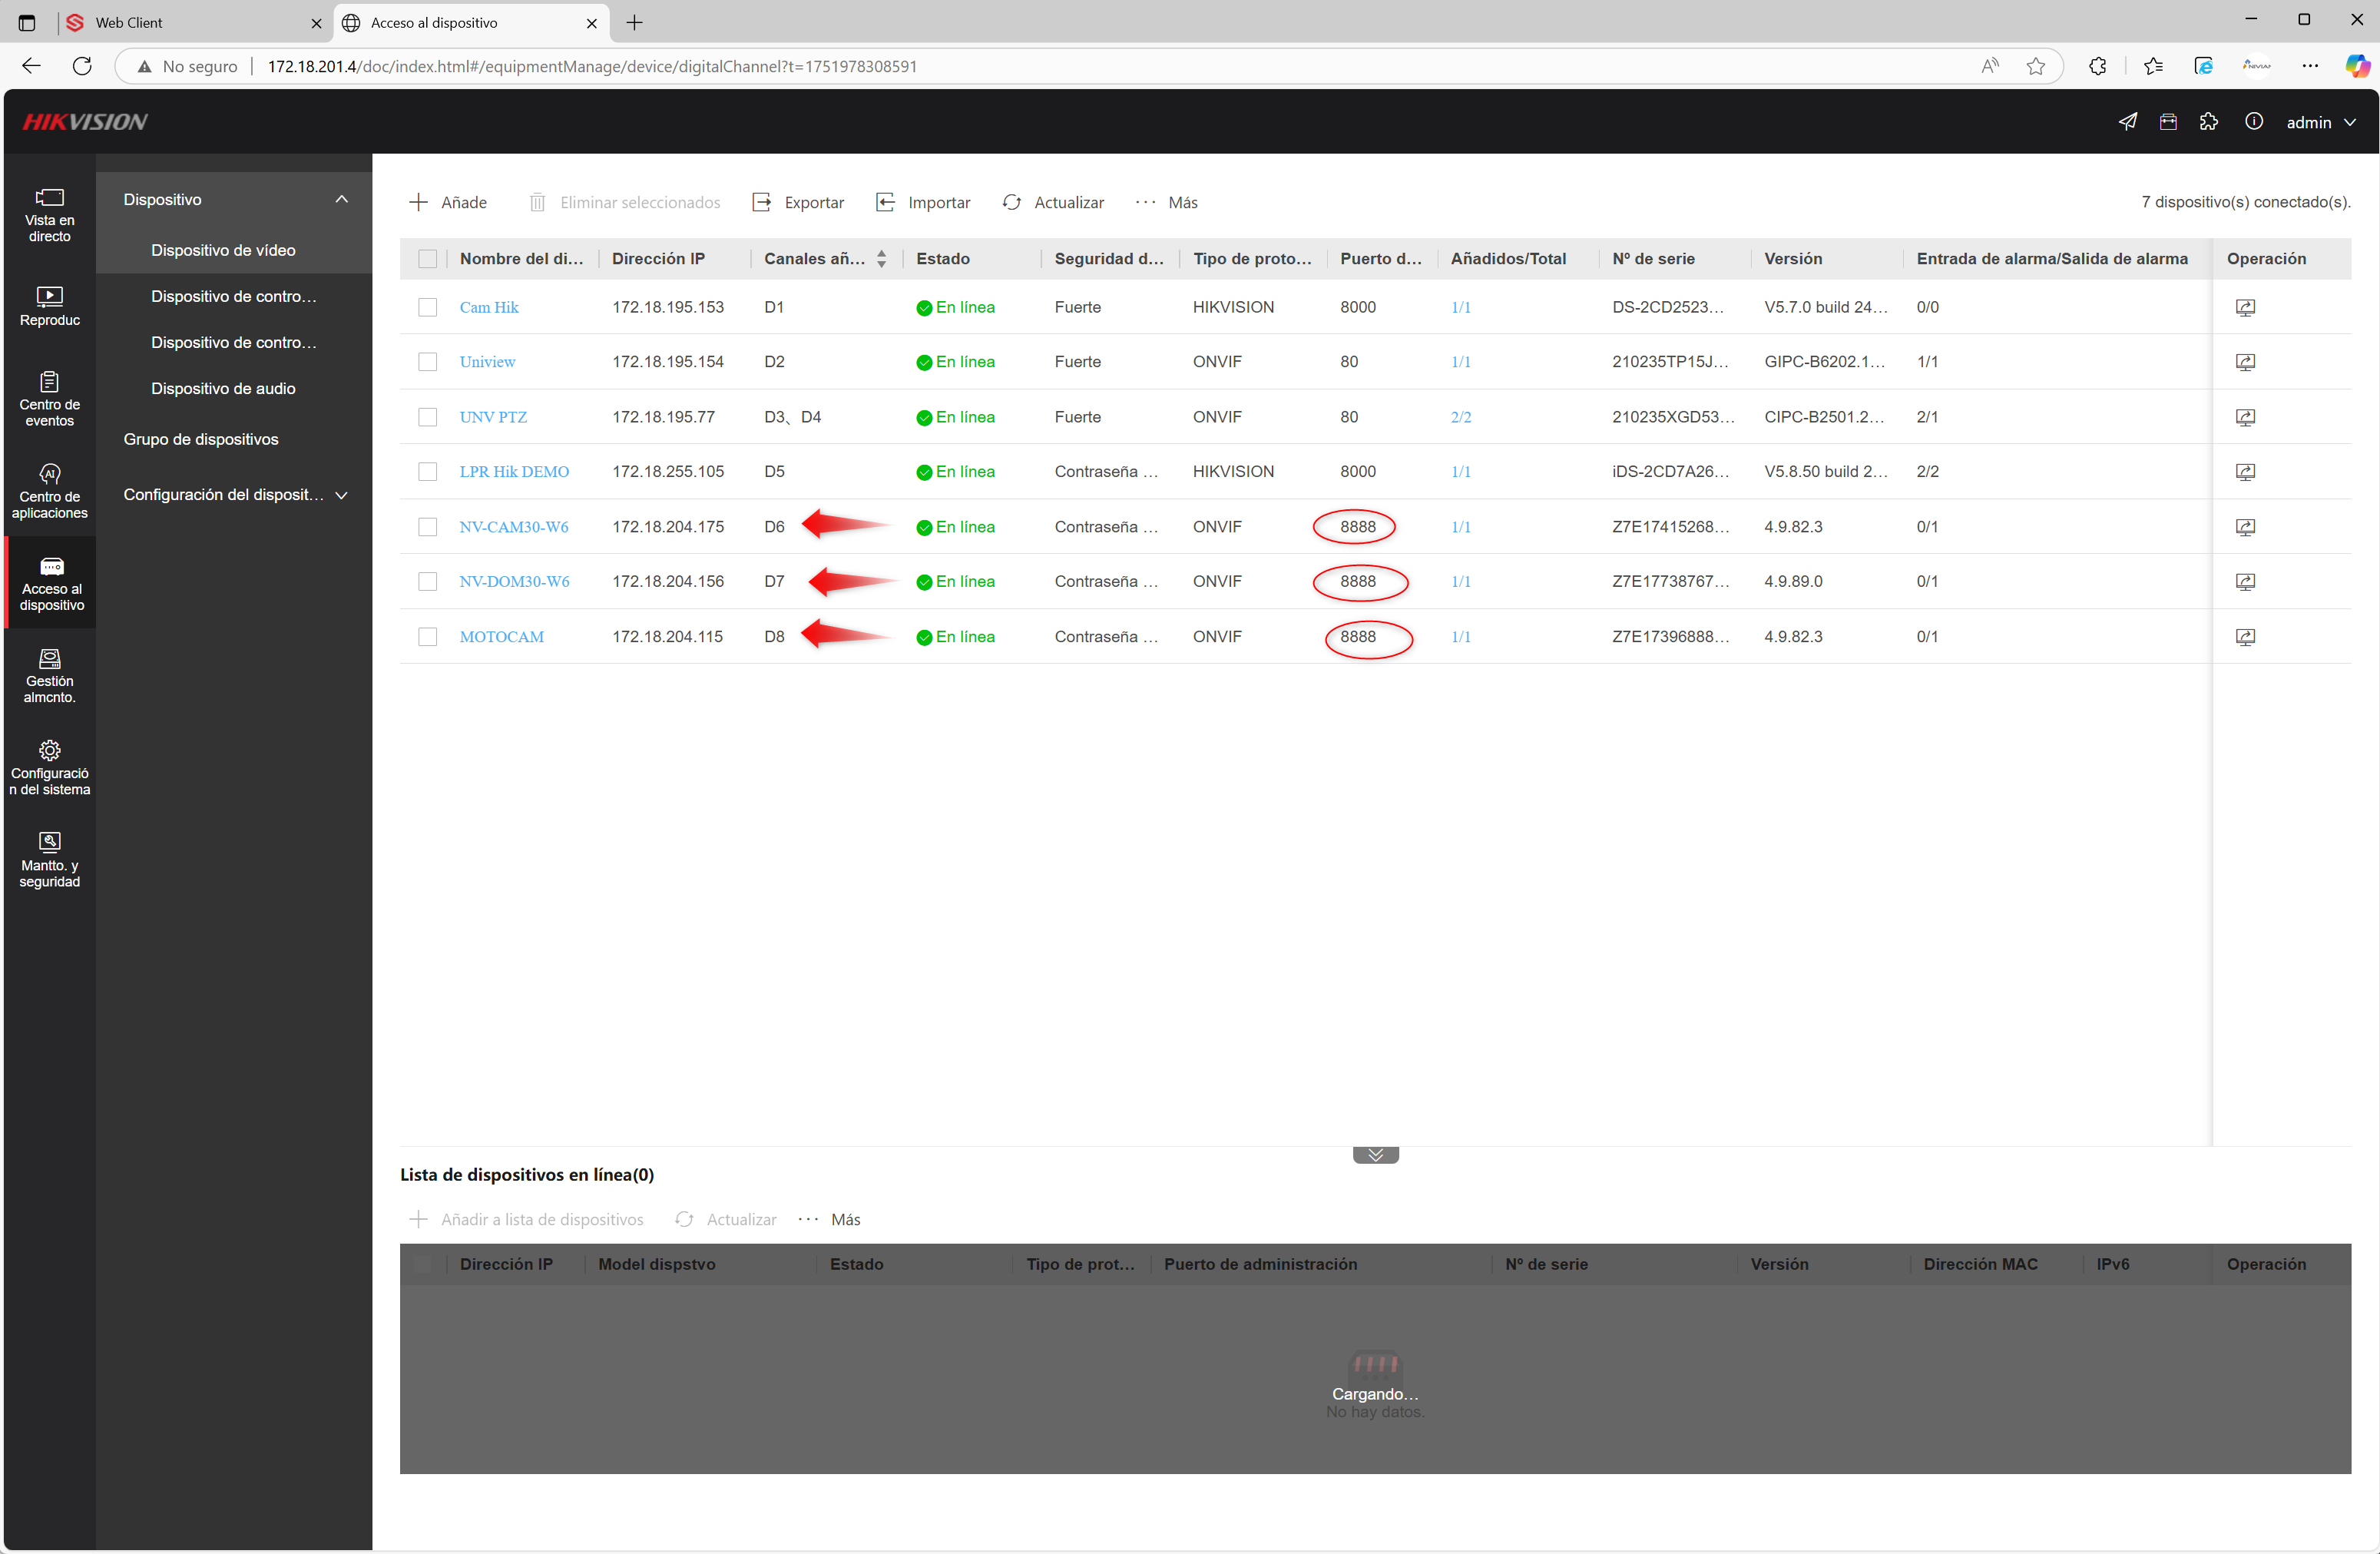The height and width of the screenshot is (1554, 2380).
Task: Click the browser address bar URL
Action: click(592, 66)
